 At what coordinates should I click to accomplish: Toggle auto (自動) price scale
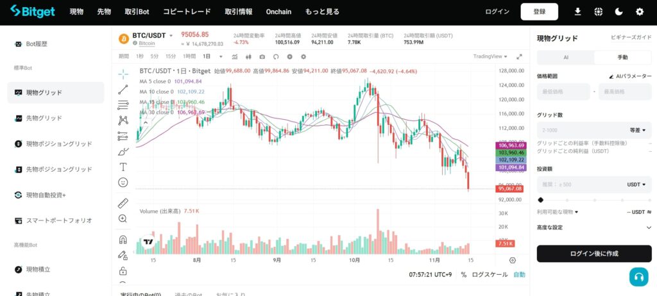point(519,275)
